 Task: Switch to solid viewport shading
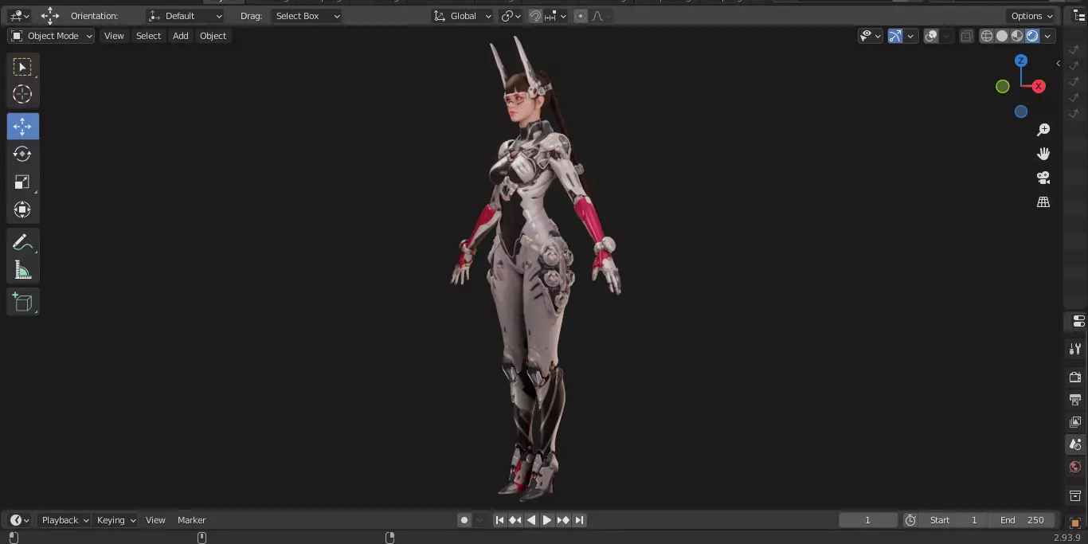click(1002, 36)
